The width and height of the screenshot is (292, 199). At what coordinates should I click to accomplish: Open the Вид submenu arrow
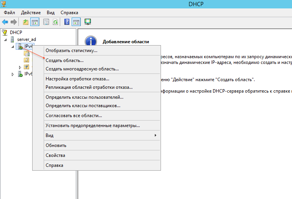pyautogui.click(x=155, y=135)
